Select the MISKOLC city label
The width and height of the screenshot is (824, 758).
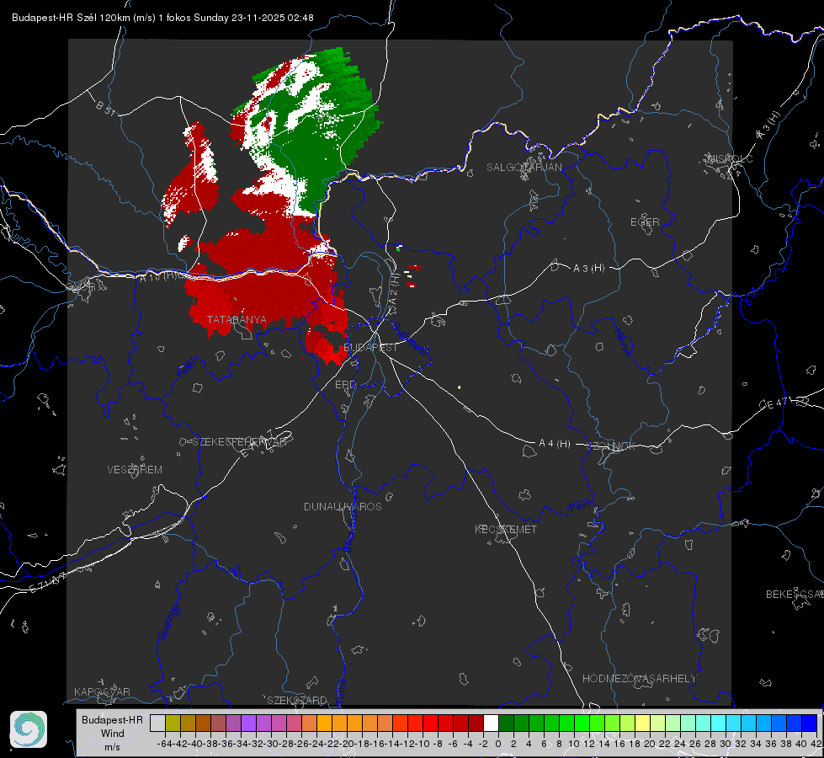(730, 158)
